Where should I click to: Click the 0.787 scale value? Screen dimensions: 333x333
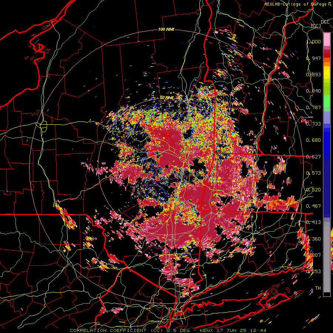[x=313, y=107]
